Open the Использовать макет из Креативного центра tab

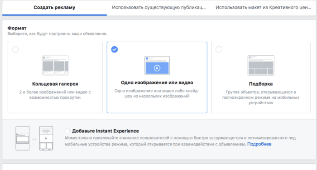[x=263, y=8]
